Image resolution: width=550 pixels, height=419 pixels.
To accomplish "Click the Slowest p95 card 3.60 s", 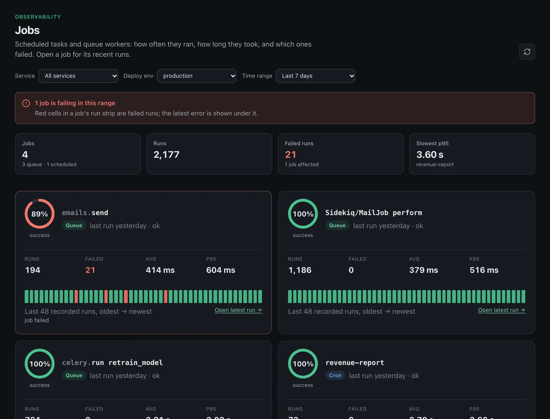I will [x=472, y=154].
